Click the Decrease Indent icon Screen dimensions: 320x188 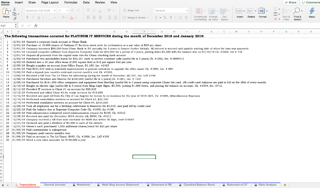click(109, 18)
